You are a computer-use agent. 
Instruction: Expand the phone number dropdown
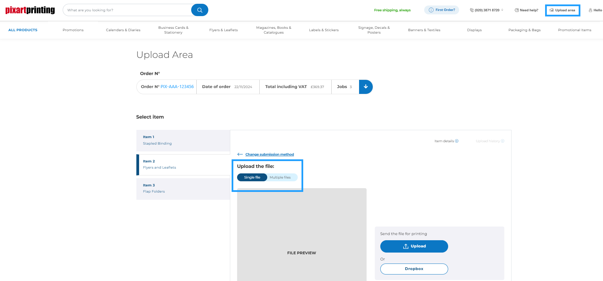click(x=502, y=10)
